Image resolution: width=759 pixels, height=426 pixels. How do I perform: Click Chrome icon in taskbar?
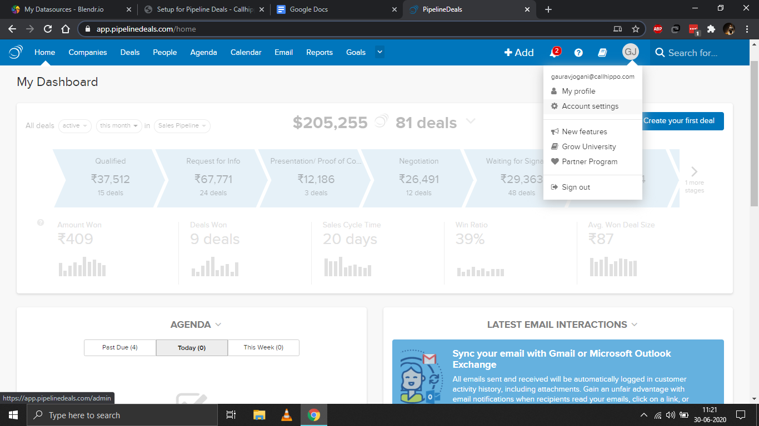[314, 415]
